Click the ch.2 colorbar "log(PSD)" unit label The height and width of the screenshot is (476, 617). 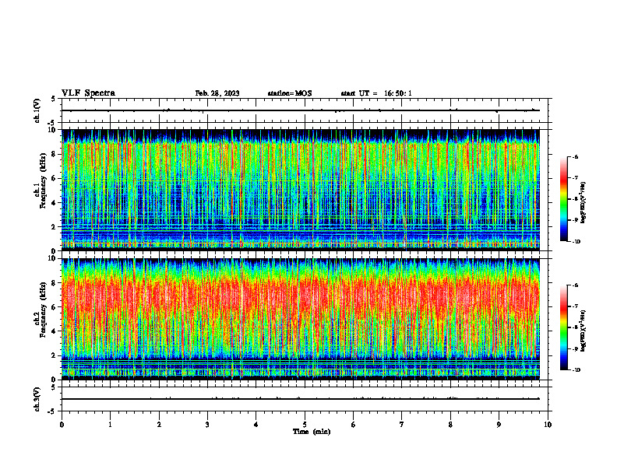[x=584, y=331]
